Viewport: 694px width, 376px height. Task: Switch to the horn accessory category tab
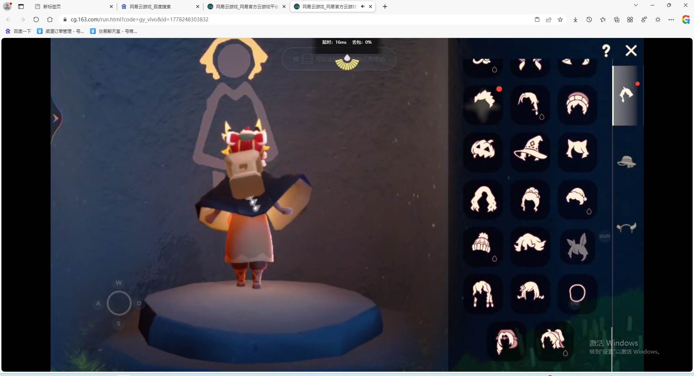tap(626, 228)
